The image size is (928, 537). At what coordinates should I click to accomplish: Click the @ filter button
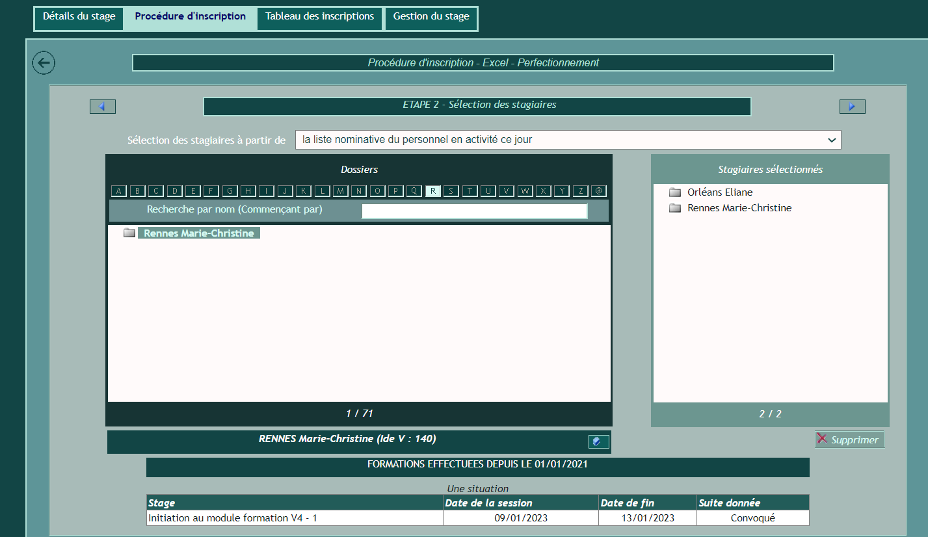click(599, 190)
